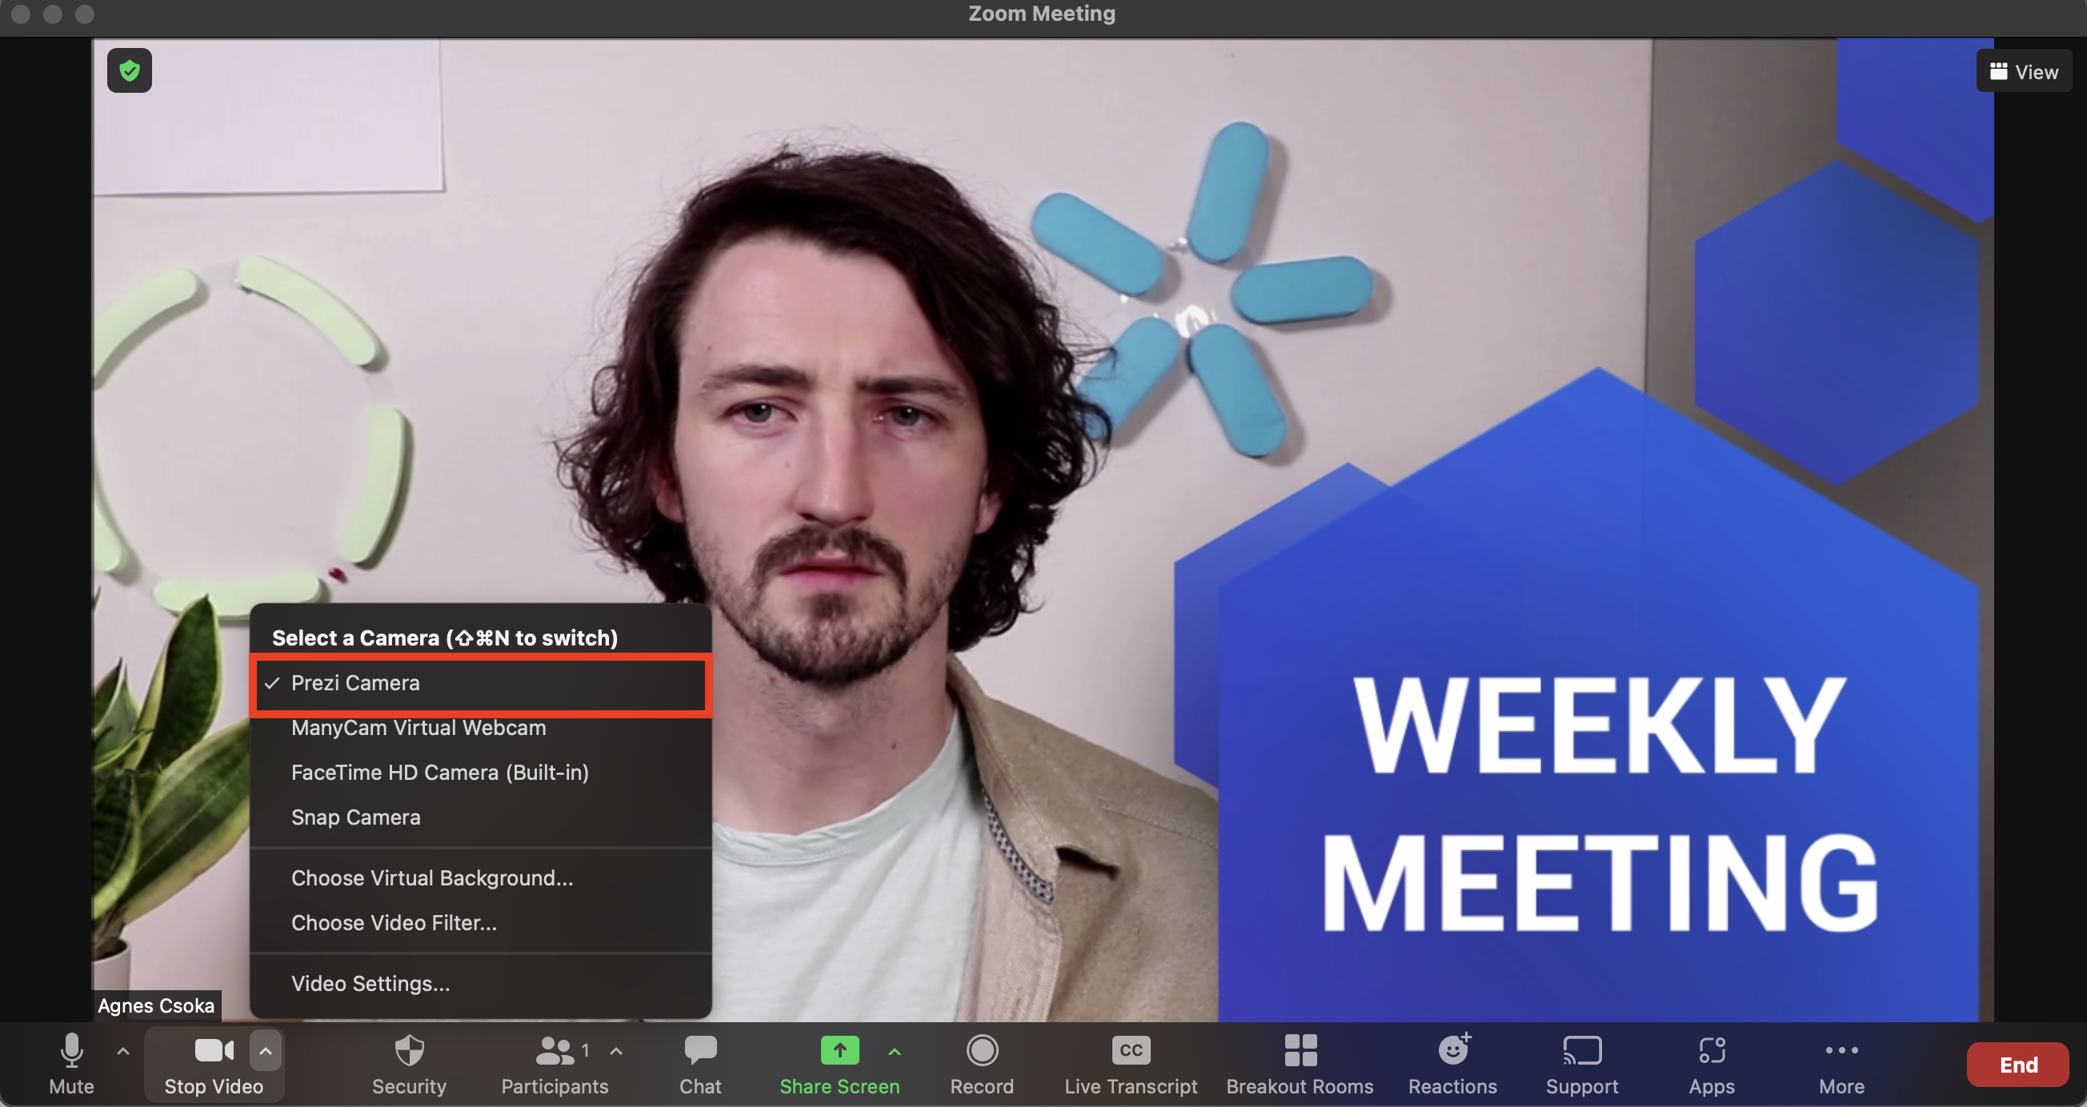
Task: Open the Chat panel
Action: tap(699, 1062)
